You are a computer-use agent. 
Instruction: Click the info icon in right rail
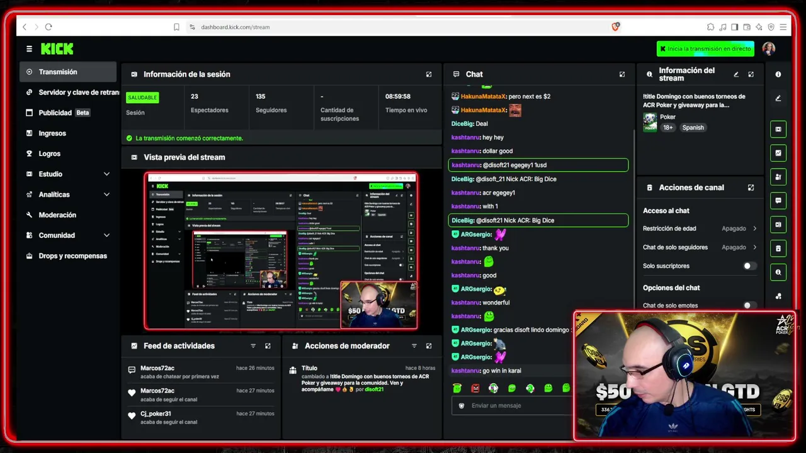[778, 74]
